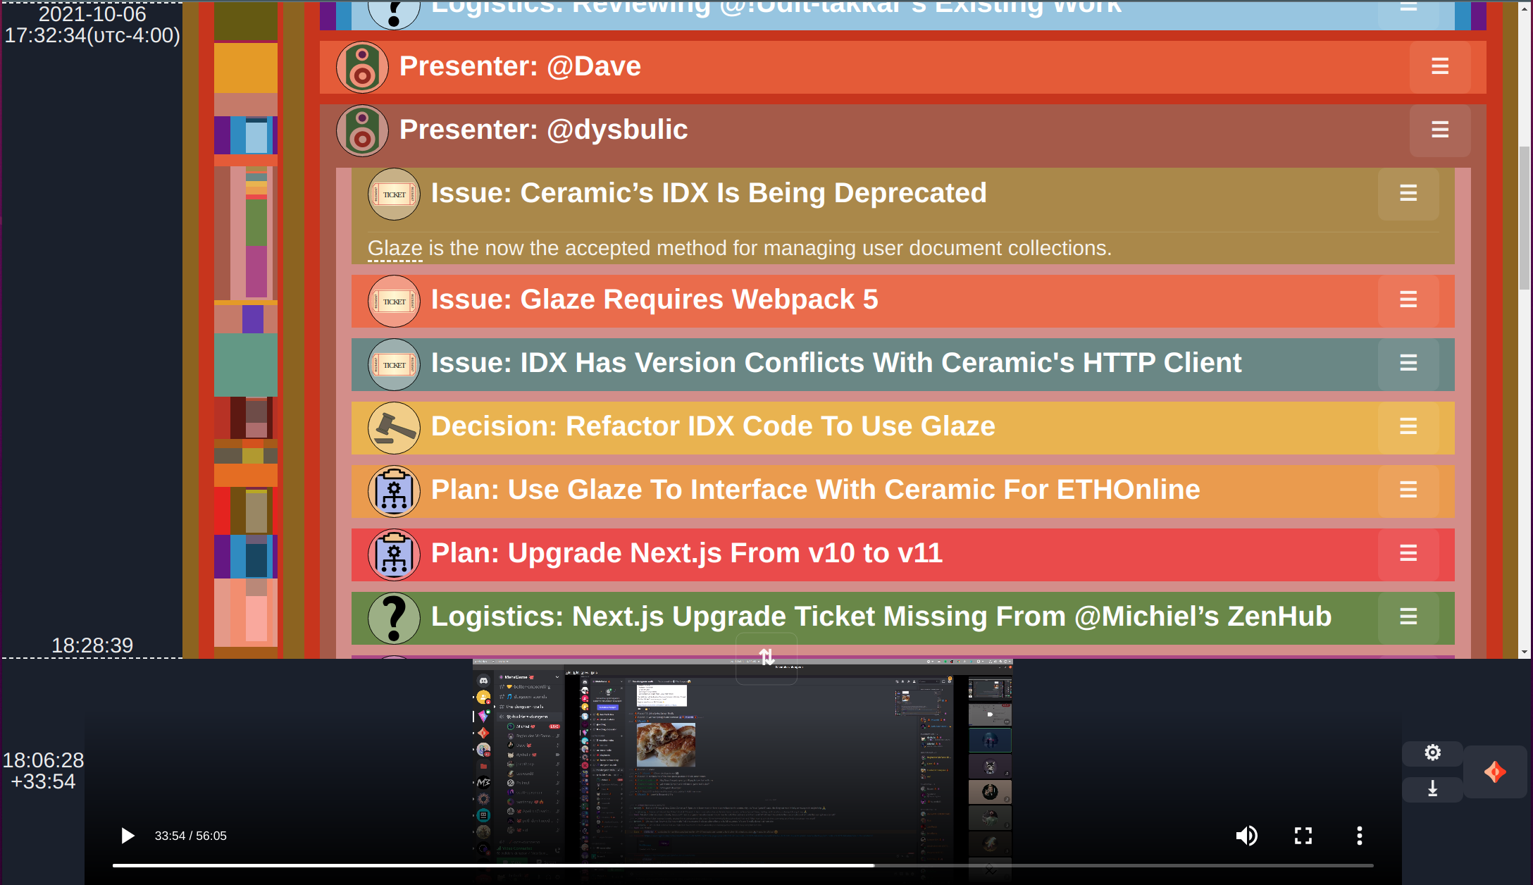Image resolution: width=1533 pixels, height=885 pixels.
Task: Open menu for Refactor IDX Code decision
Action: click(x=1408, y=426)
